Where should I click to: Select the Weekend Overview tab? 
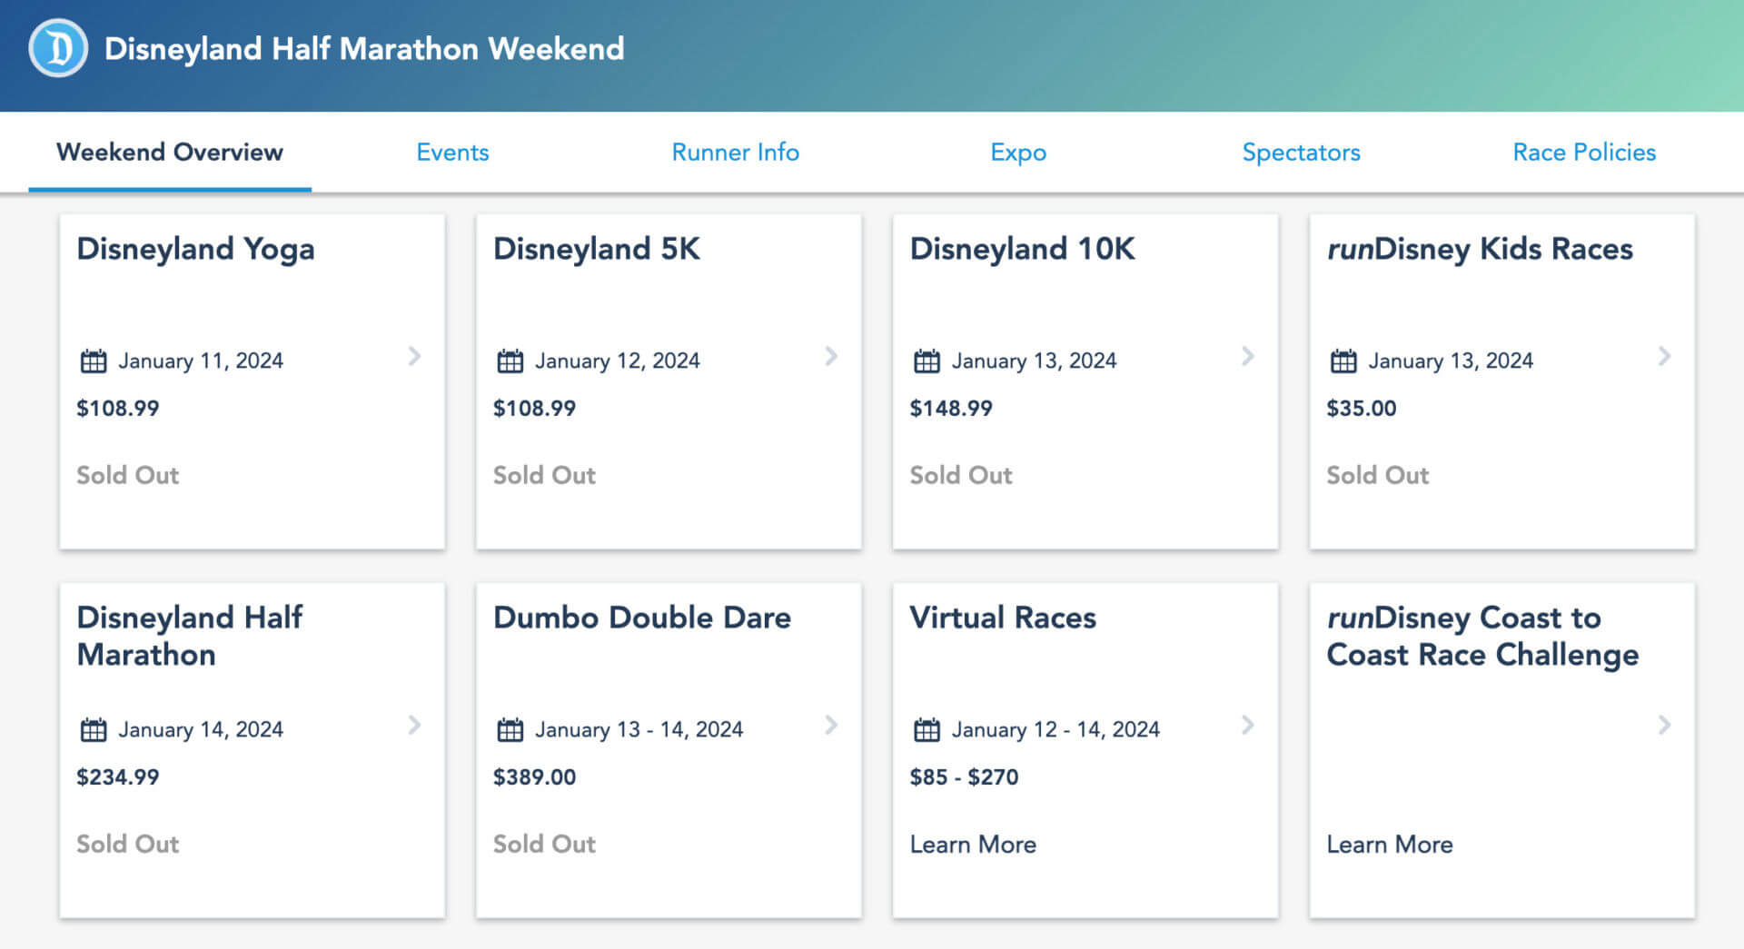(170, 152)
